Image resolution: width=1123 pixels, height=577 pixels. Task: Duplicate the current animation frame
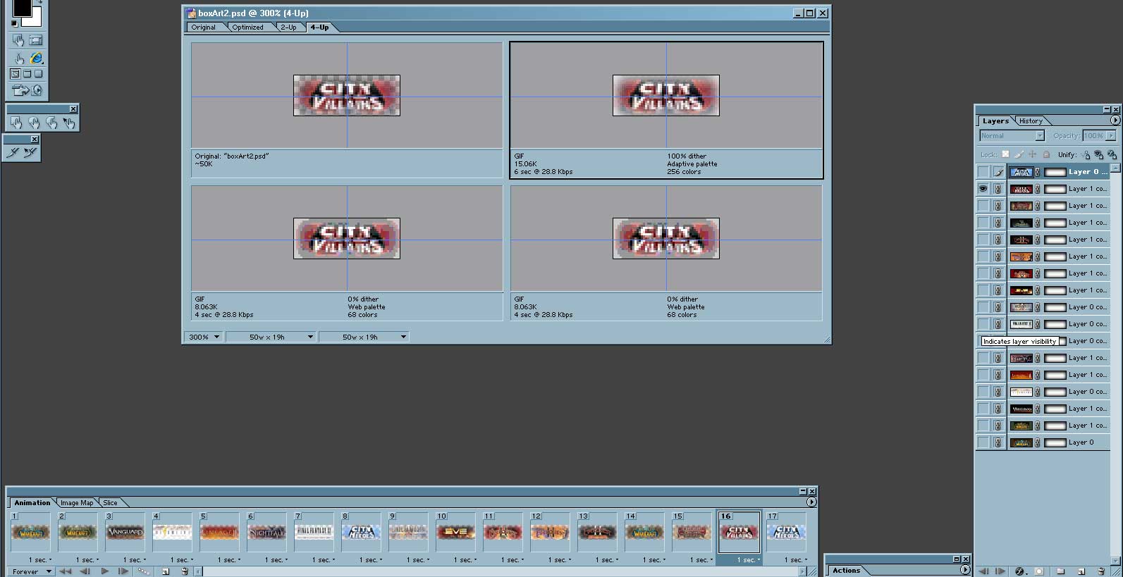tap(165, 571)
